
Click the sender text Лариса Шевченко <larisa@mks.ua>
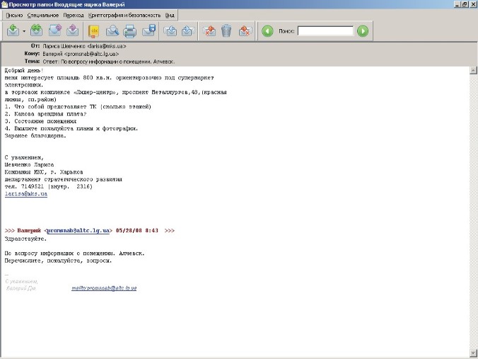pyautogui.click(x=84, y=46)
